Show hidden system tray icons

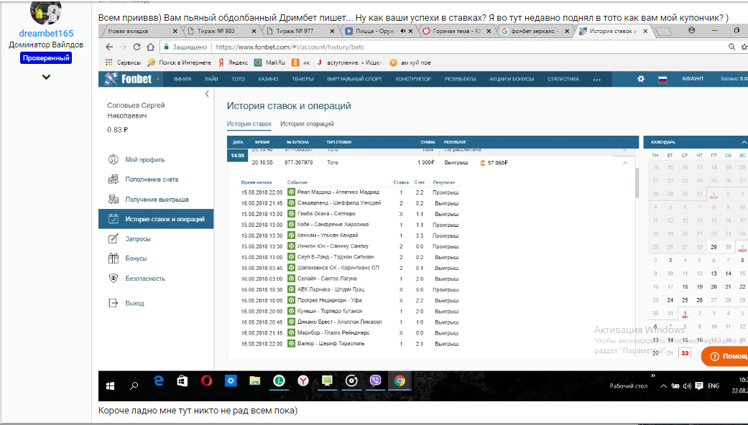coord(663,386)
